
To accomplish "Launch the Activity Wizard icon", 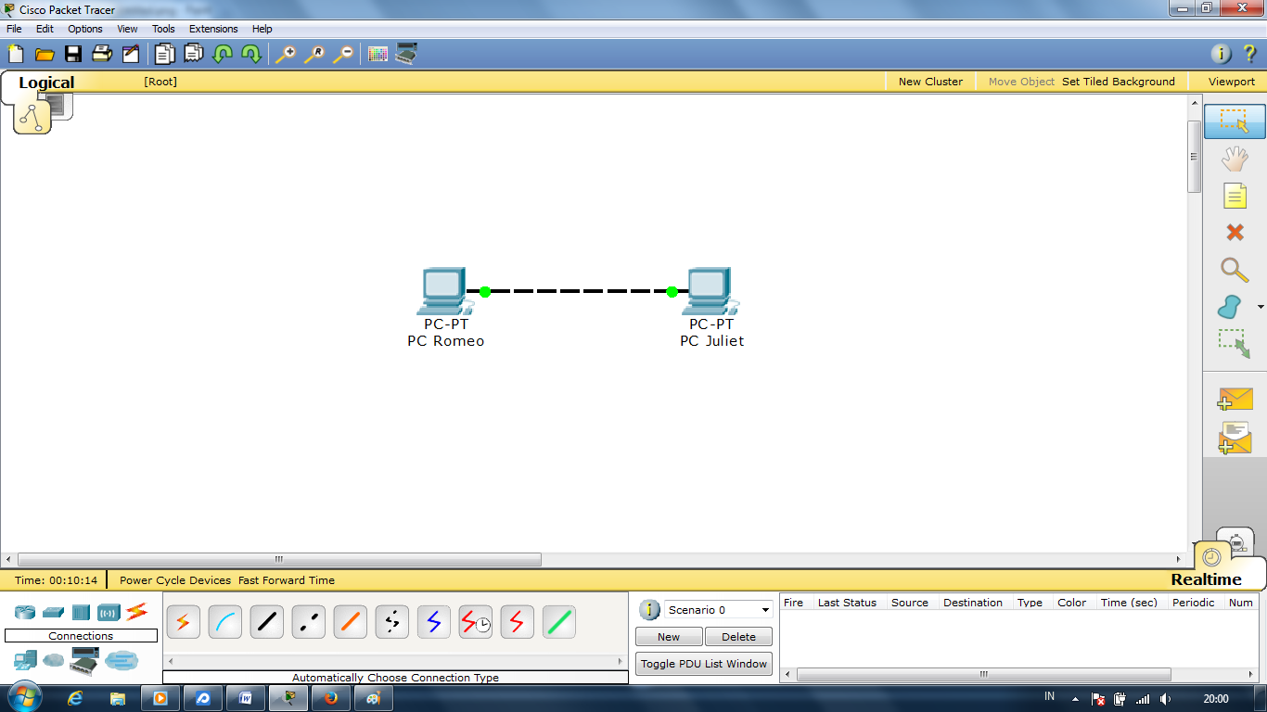I will click(x=131, y=54).
